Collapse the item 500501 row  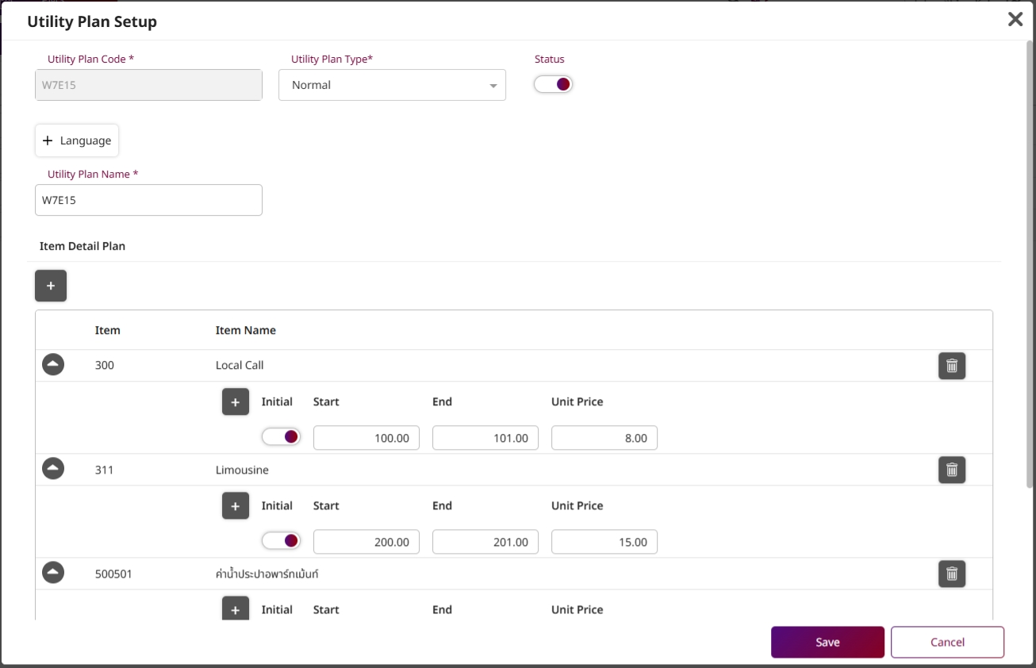(x=53, y=572)
